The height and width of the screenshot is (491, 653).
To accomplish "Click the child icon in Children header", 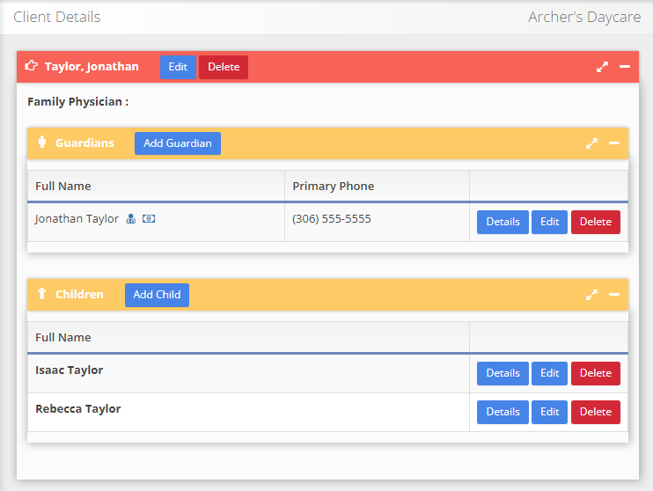I will [41, 294].
